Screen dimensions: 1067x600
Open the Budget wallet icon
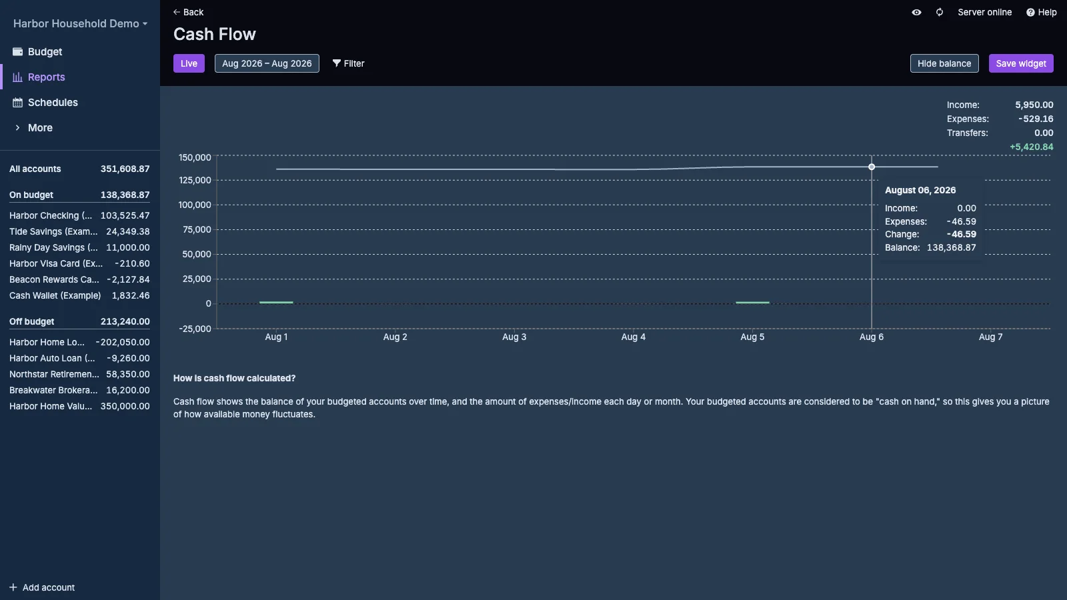tap(18, 52)
